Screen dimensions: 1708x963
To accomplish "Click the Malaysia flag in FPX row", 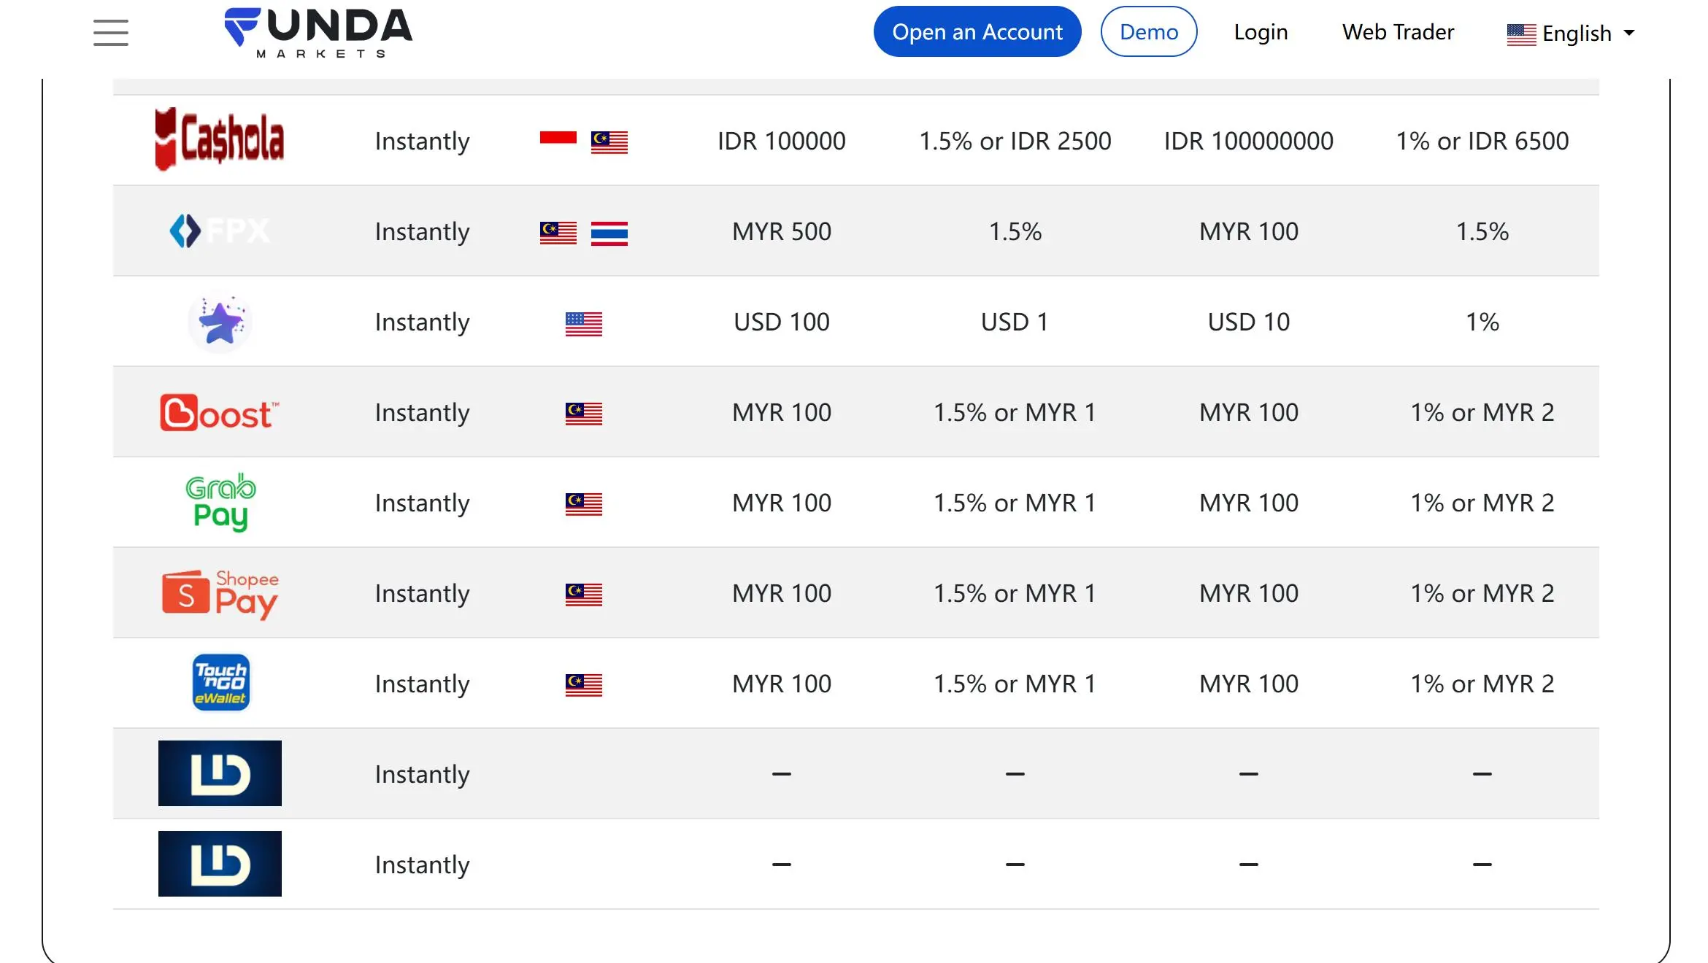I will click(558, 233).
